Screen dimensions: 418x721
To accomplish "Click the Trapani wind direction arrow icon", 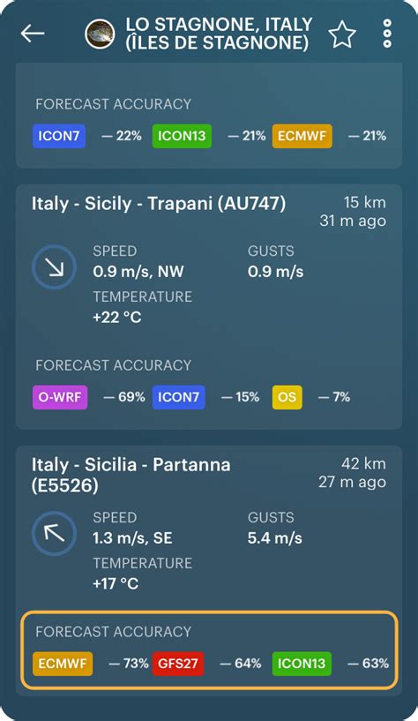I will 54,267.
